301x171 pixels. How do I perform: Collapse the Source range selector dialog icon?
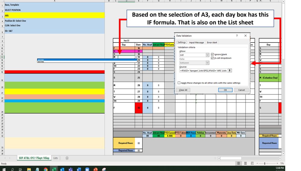230,71
